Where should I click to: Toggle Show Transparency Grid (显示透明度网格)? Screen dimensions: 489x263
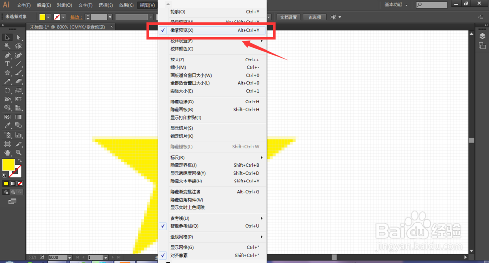point(212,173)
